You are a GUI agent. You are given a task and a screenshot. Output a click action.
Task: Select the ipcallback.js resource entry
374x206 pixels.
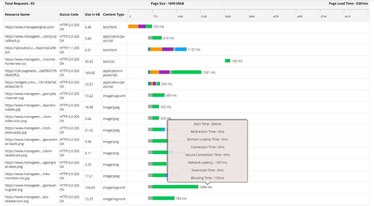click(x=30, y=38)
